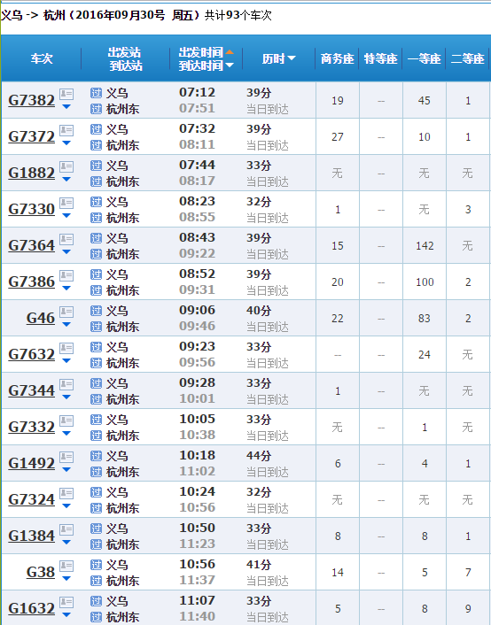This screenshot has width=491, height=625.
Task: Click ID card icon next to G38
Action: pyautogui.click(x=66, y=566)
